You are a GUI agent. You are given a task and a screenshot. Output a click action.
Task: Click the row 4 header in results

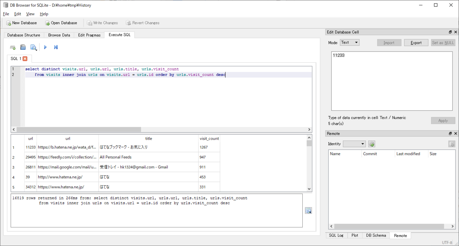18,177
